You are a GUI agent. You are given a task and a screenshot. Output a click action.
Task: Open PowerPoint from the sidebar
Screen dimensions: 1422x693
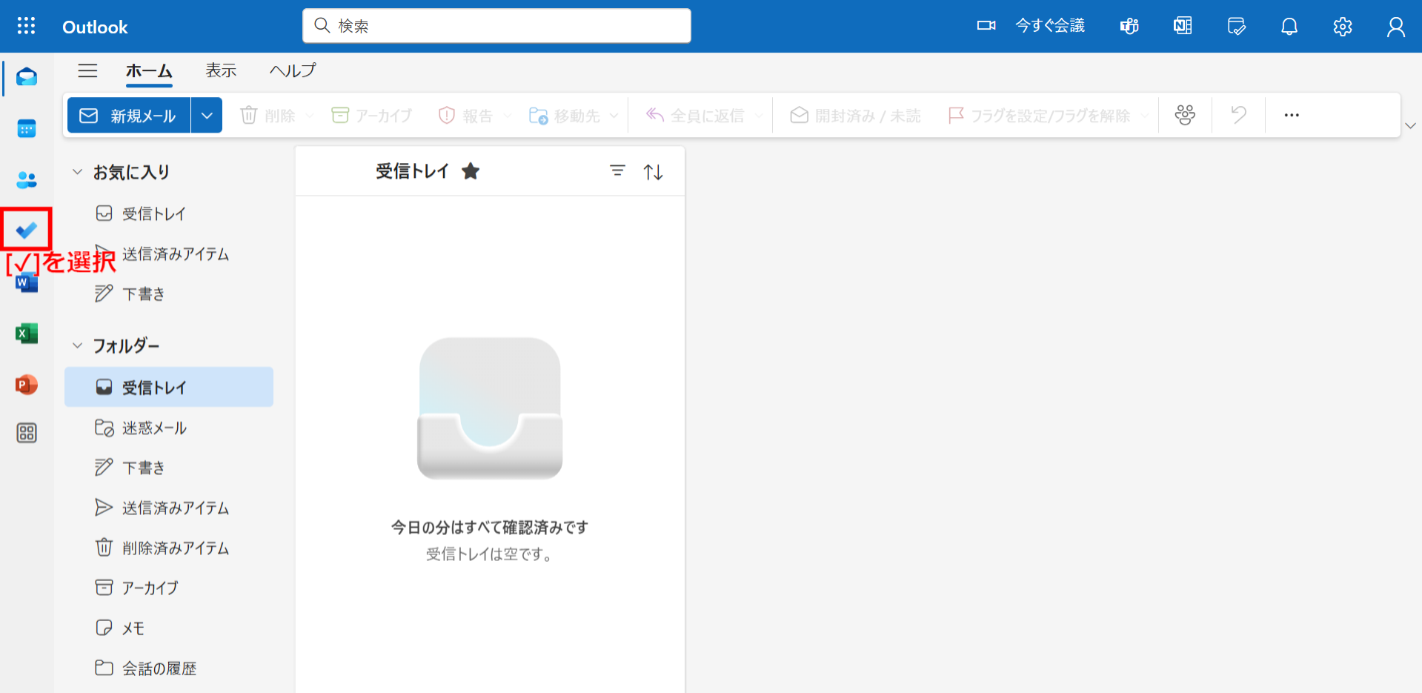coord(26,385)
